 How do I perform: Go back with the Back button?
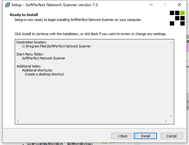[122, 136]
